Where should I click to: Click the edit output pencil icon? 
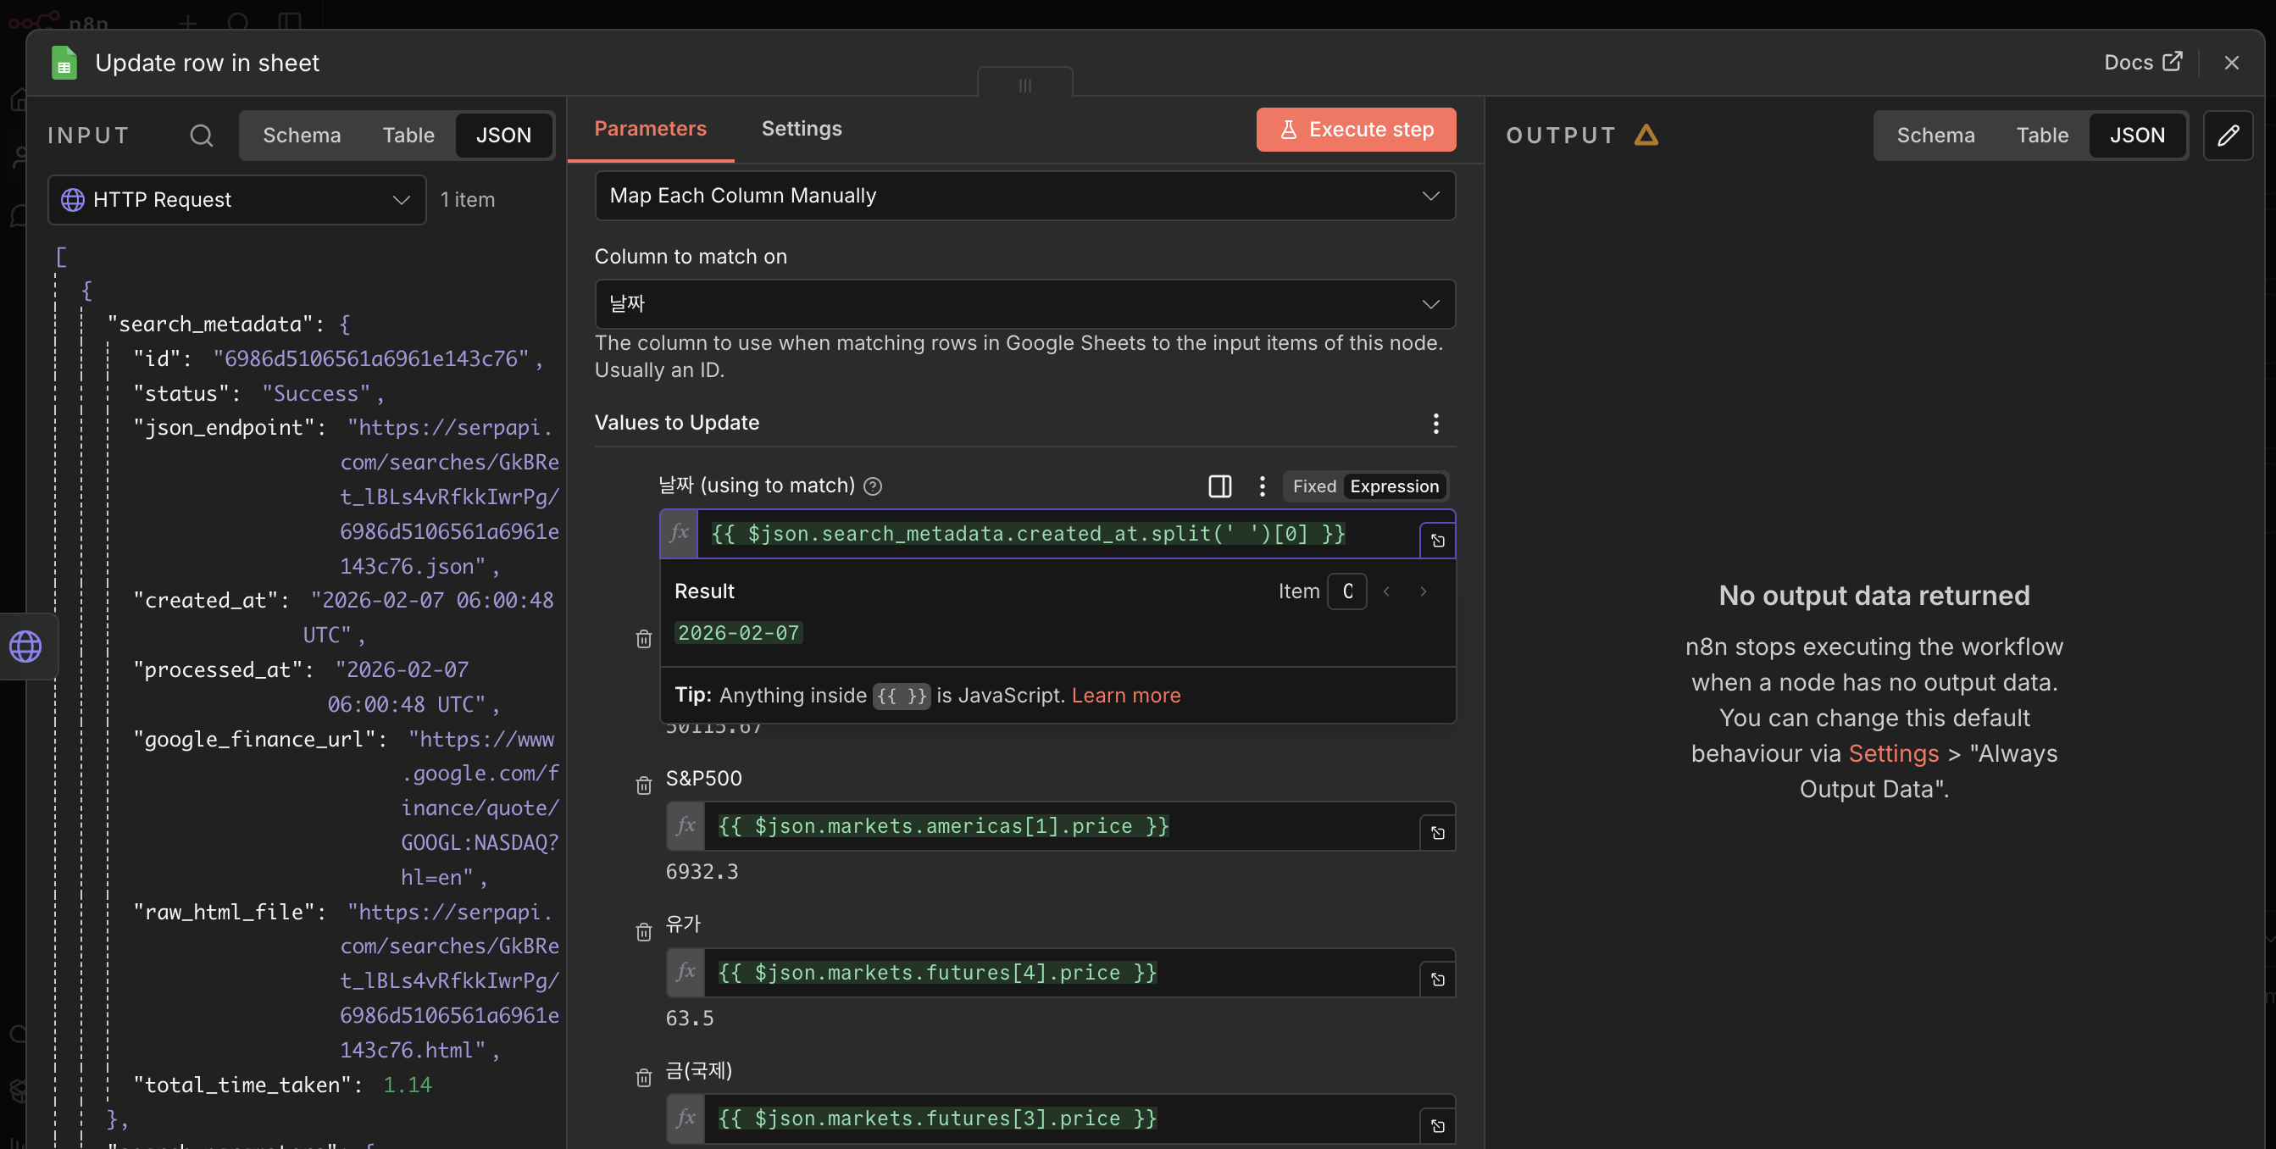point(2228,136)
